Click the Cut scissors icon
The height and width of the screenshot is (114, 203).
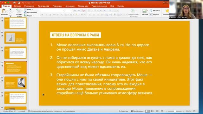(10, 9)
